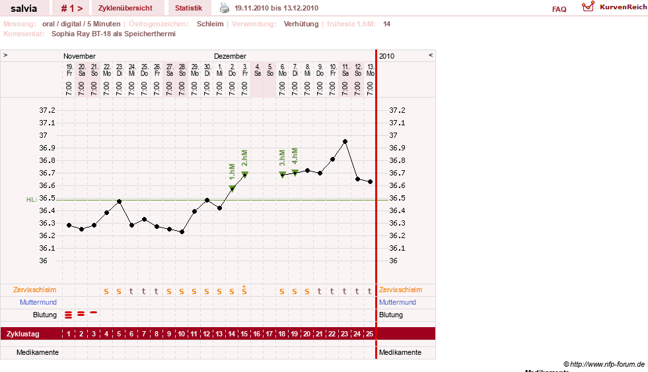Viewport: 648px width, 372px height.
Task: Click the Verhütung usage value
Action: click(x=301, y=24)
